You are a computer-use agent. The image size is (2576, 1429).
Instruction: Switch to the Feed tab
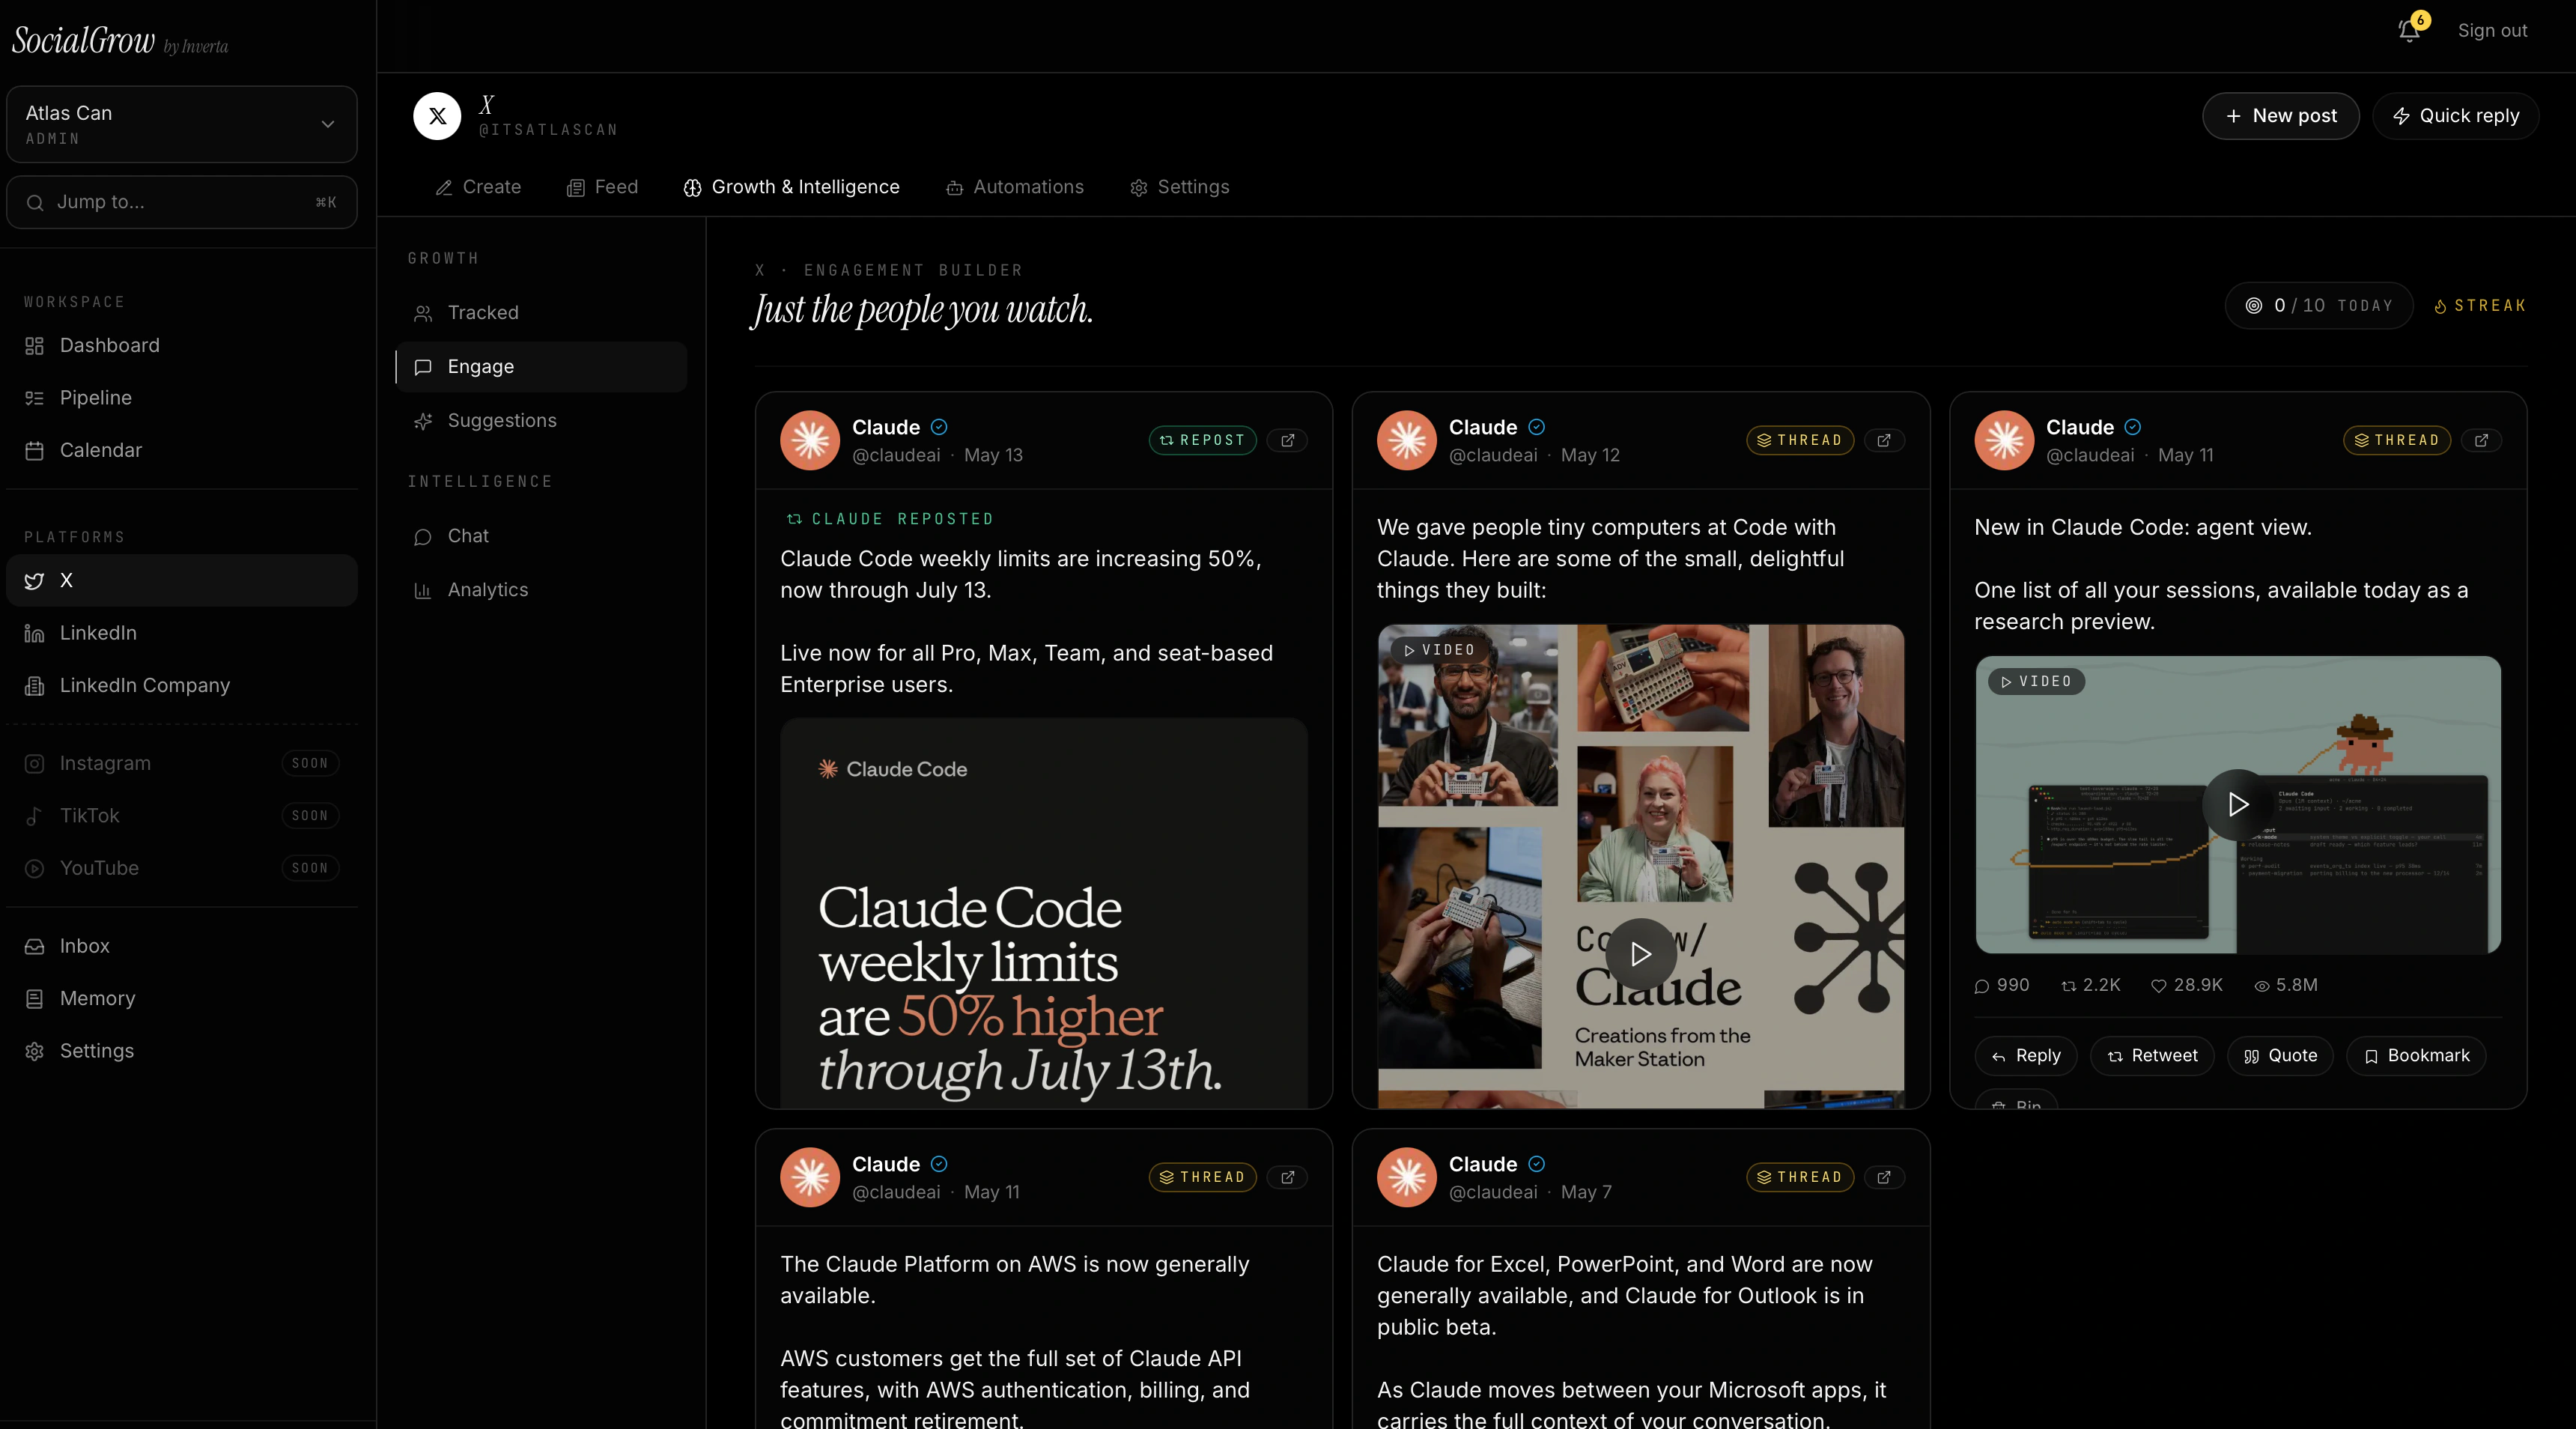[x=602, y=187]
